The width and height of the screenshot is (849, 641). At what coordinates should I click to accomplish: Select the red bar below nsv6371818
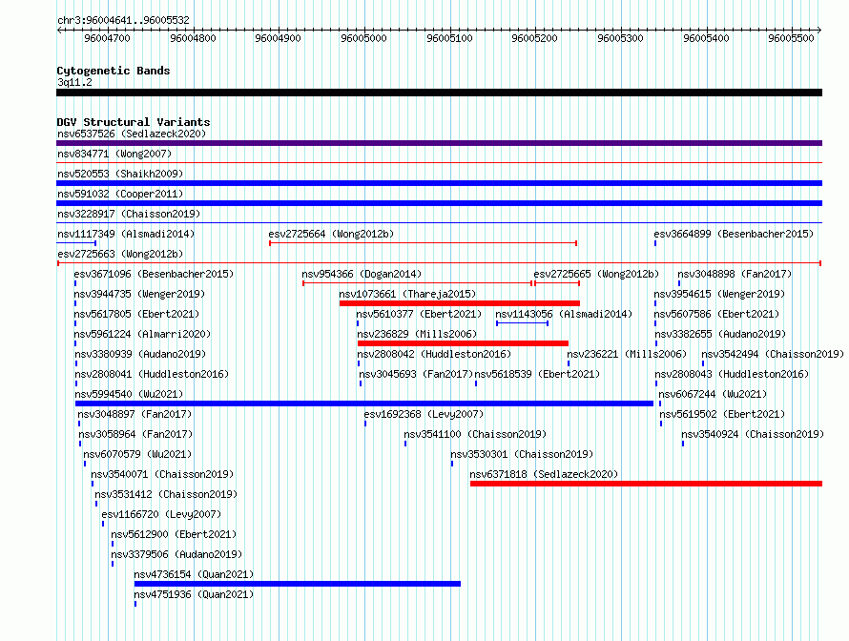pos(646,484)
